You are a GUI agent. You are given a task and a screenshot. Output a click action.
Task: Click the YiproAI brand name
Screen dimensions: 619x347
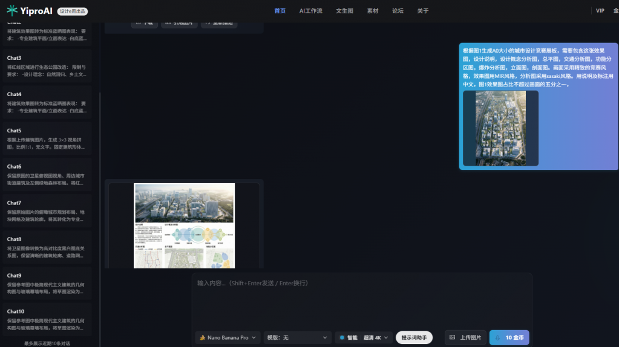point(36,11)
